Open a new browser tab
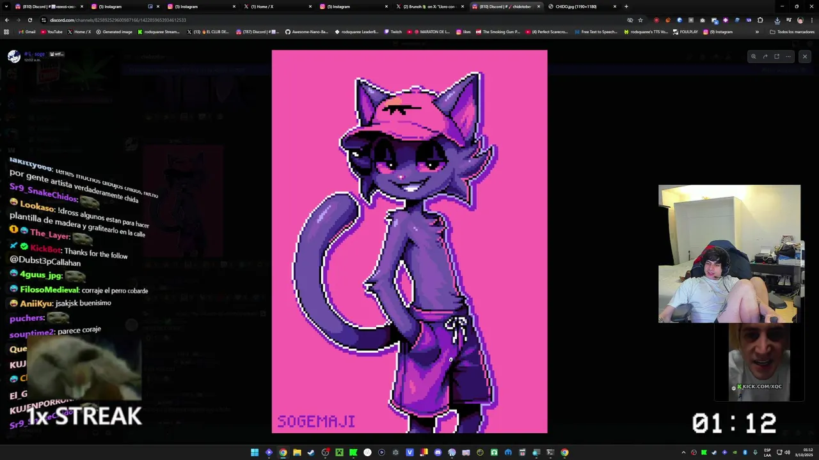The width and height of the screenshot is (819, 460). click(626, 6)
